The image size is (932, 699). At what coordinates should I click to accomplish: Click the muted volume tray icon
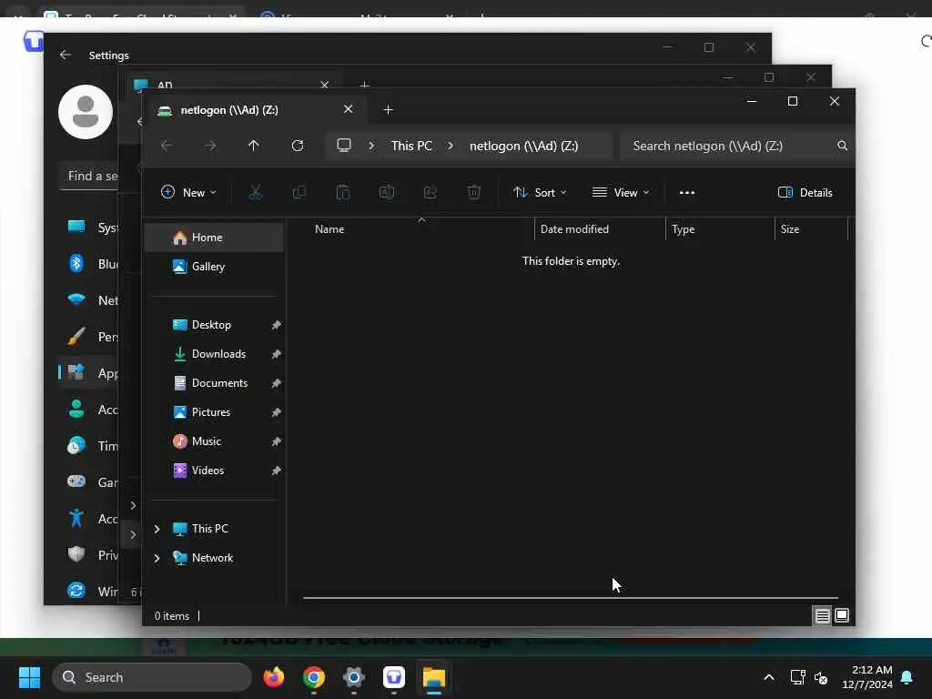(x=821, y=677)
